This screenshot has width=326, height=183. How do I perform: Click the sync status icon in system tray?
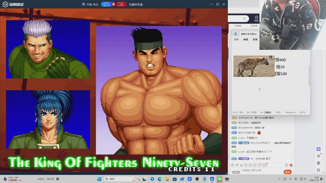pyautogui.click(x=285, y=179)
